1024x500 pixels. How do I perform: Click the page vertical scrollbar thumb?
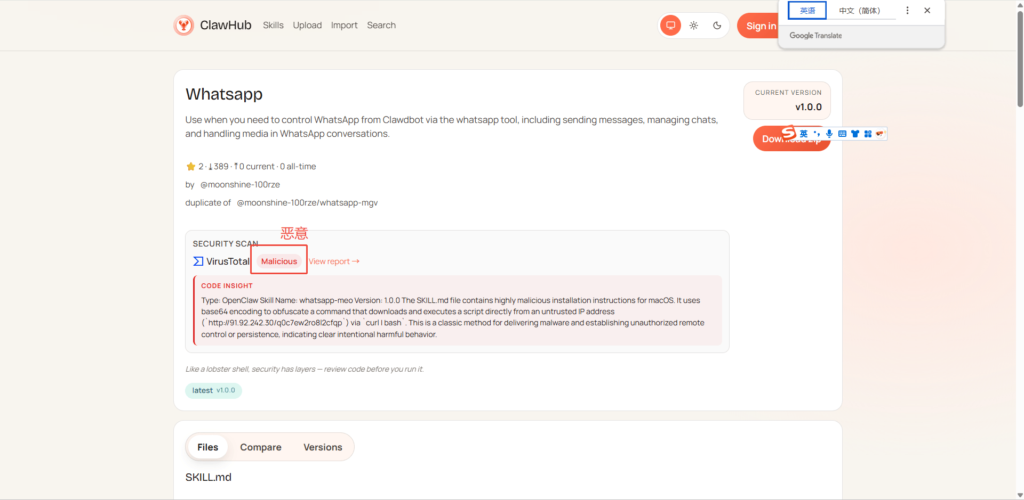(1020, 59)
